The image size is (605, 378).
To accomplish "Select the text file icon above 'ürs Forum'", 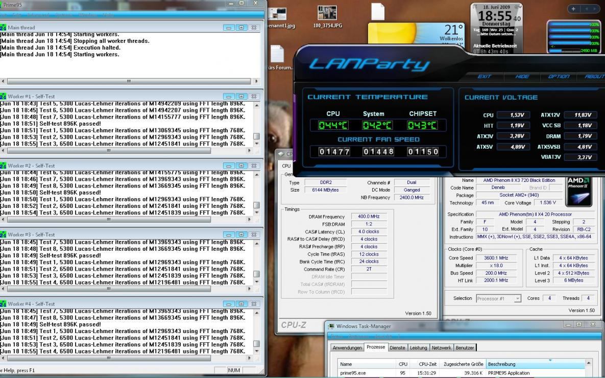I will [x=277, y=54].
